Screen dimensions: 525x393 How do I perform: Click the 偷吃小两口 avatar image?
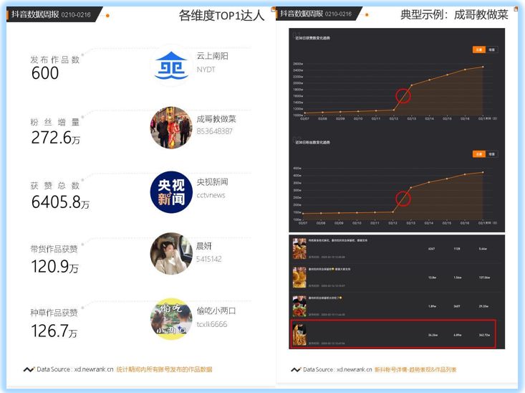(x=171, y=319)
